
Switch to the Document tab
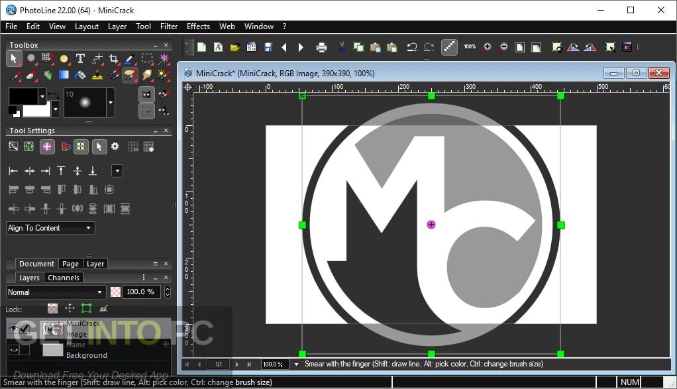[36, 264]
